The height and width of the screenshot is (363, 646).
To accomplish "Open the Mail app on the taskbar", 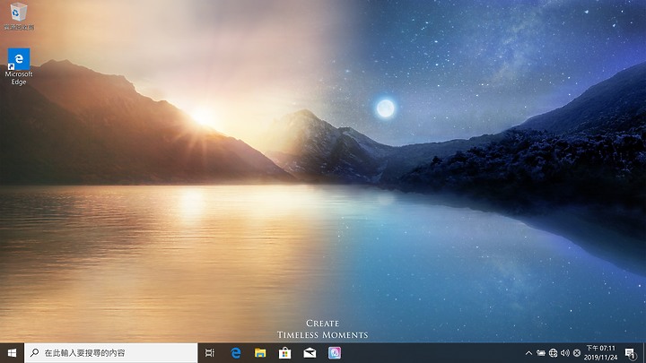I will (x=310, y=353).
